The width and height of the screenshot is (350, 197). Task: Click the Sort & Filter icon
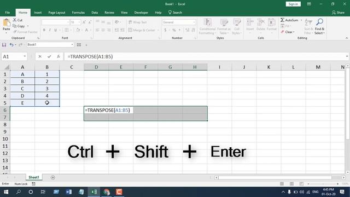[308, 22]
